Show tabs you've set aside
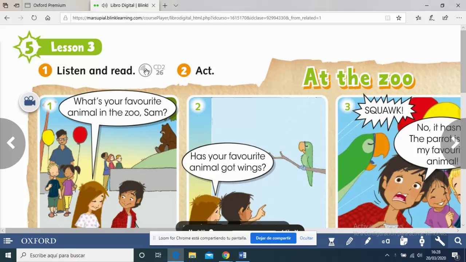 click(5, 5)
